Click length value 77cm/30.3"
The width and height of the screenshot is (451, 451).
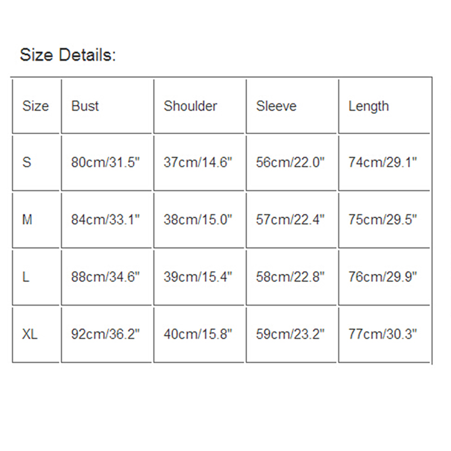pos(383,334)
